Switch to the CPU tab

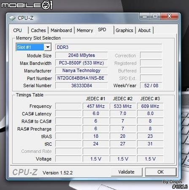point(17,30)
